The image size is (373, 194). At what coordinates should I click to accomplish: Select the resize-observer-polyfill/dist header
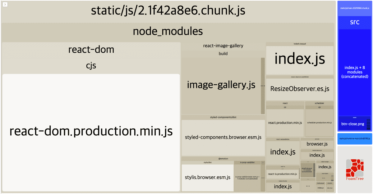click(300, 77)
